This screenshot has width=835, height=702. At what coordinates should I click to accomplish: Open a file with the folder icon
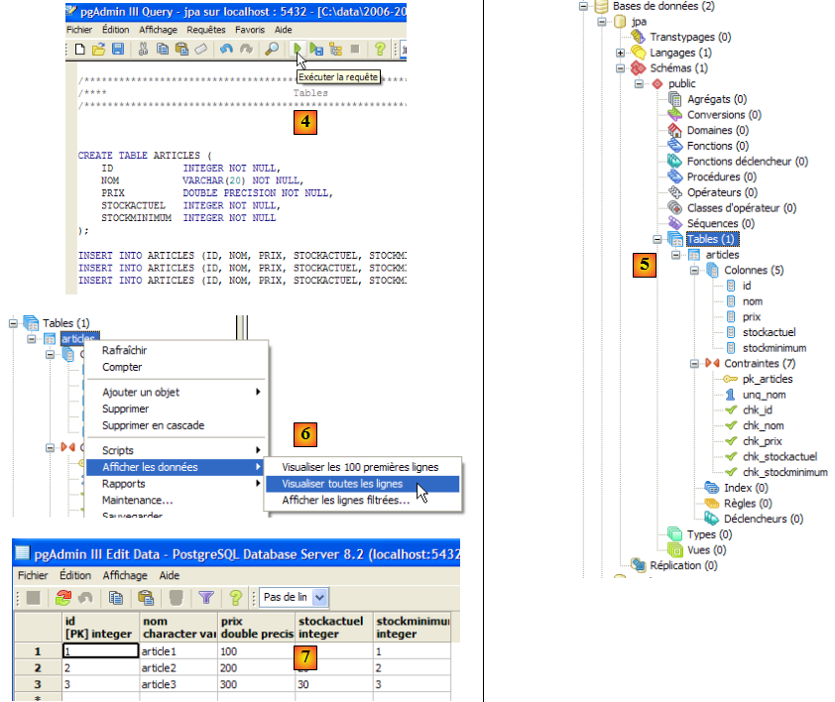pos(99,49)
